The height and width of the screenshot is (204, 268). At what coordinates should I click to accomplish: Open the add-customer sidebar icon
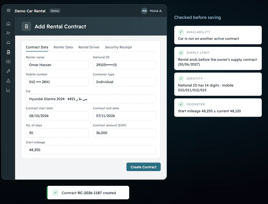(x=9, y=33)
